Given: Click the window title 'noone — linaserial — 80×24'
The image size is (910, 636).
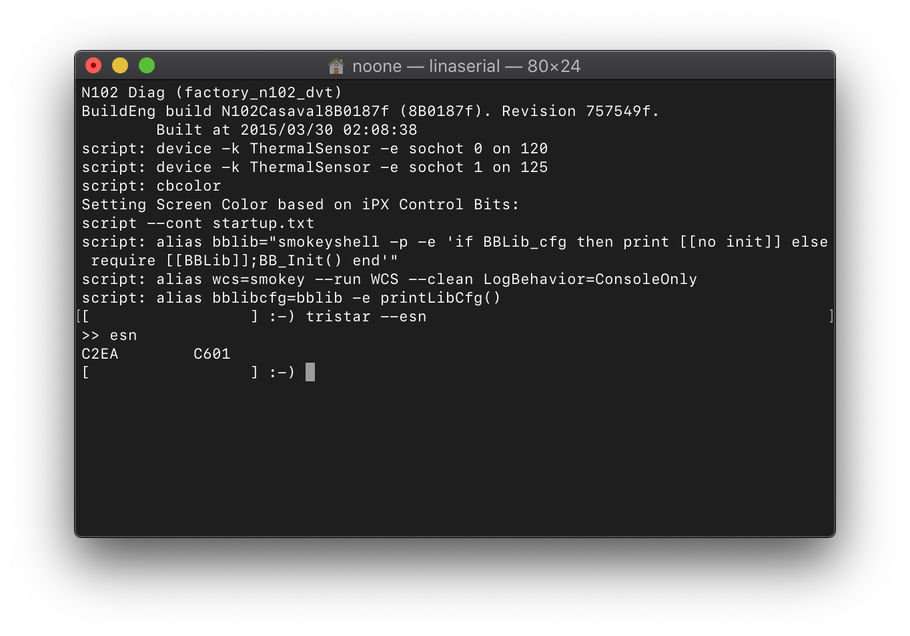Looking at the screenshot, I should (x=466, y=66).
